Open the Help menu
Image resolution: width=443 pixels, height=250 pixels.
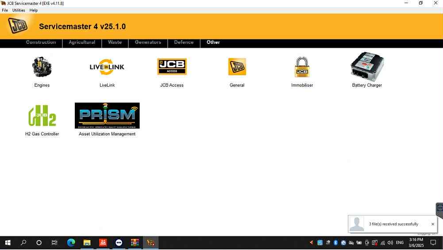pyautogui.click(x=34, y=10)
